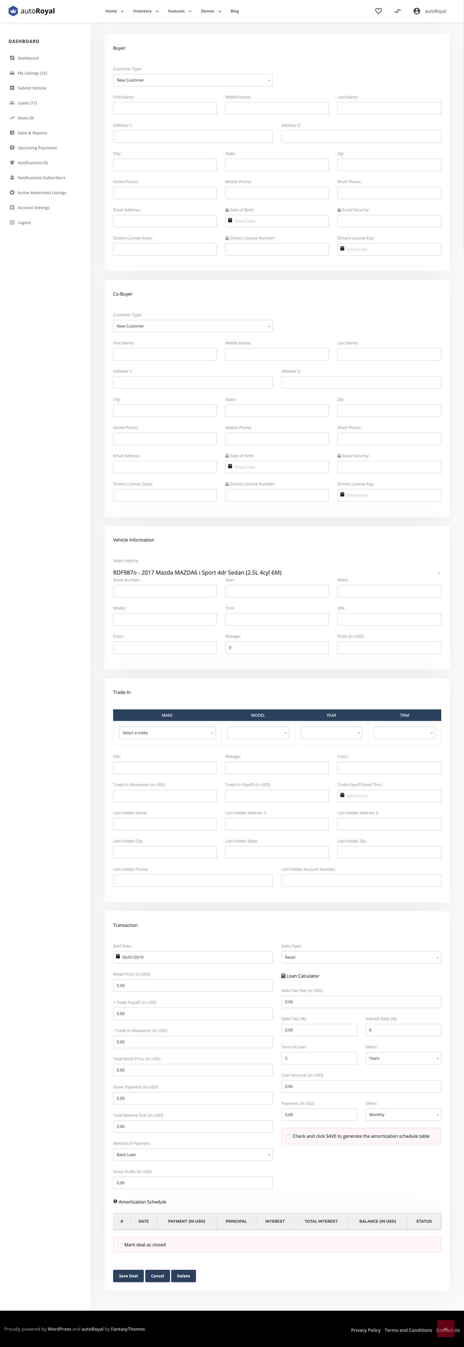
Task: Click the Deals handshake icon
Action: click(12, 118)
